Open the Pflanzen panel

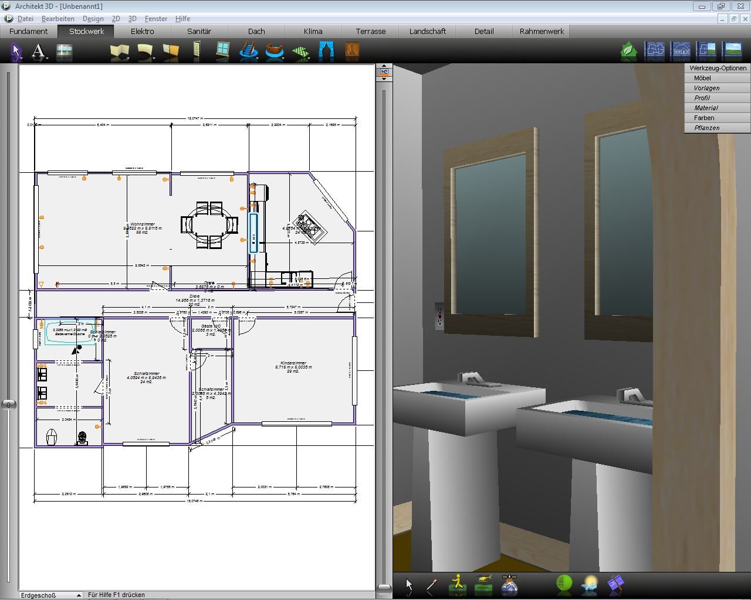[x=718, y=128]
